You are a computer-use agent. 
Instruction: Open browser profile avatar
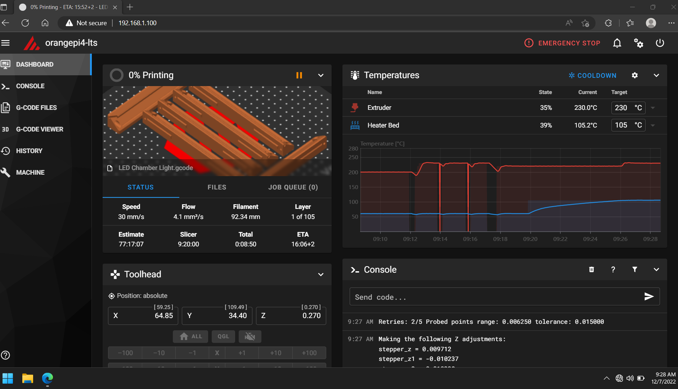(651, 23)
